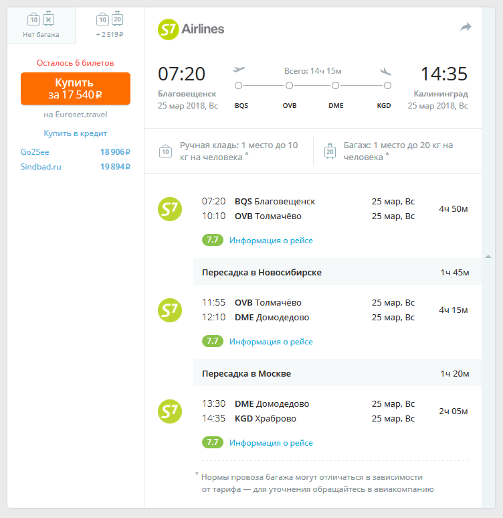Select the 'Нет багажа' fare tab
This screenshot has width=503, height=518.
[x=41, y=25]
